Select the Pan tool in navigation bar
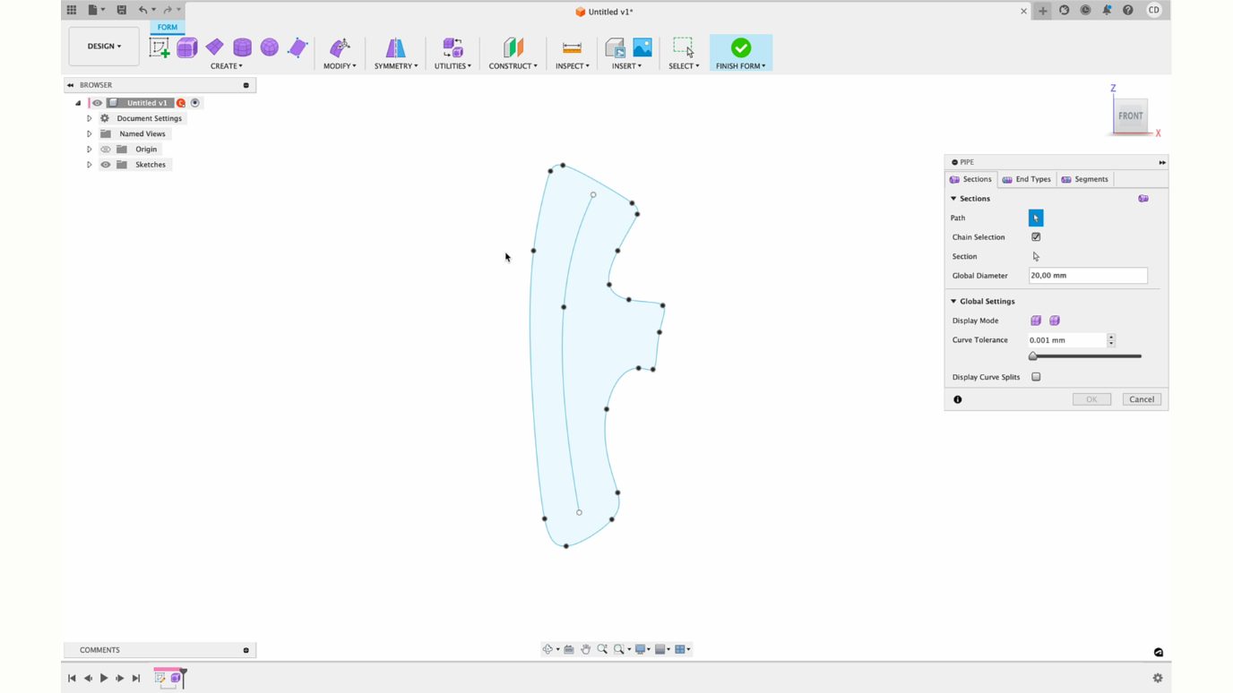The width and height of the screenshot is (1233, 693). click(586, 649)
